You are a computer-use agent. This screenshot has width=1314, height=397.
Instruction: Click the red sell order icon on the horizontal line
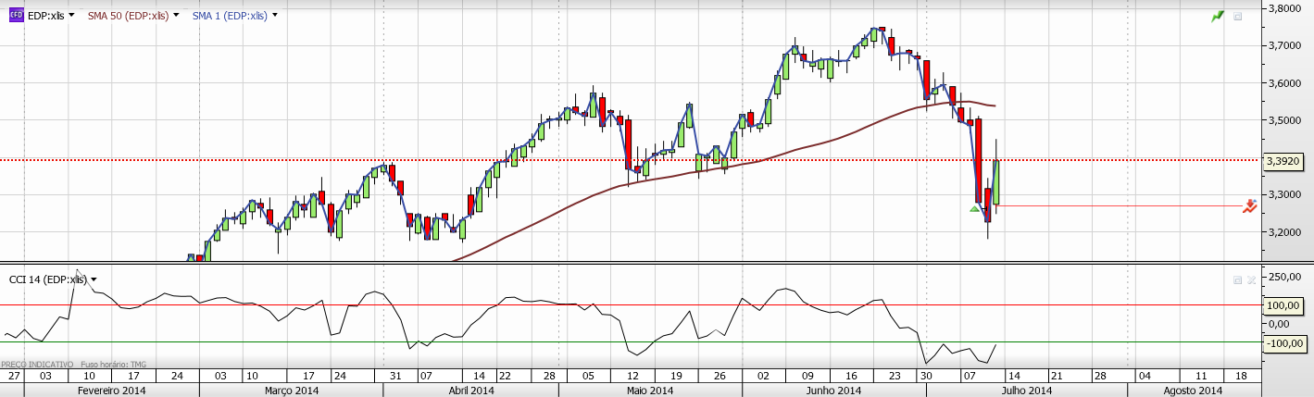point(1250,206)
